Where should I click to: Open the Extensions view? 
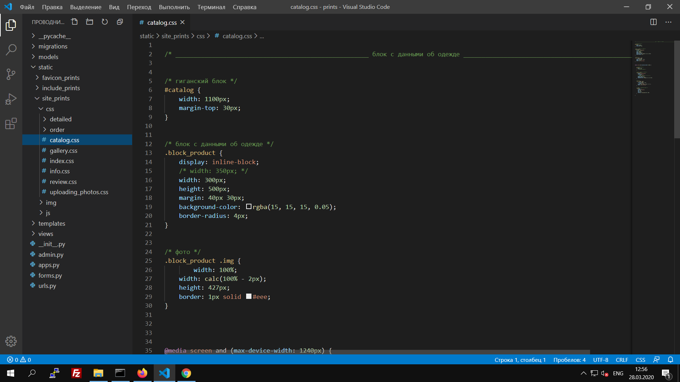(x=11, y=124)
